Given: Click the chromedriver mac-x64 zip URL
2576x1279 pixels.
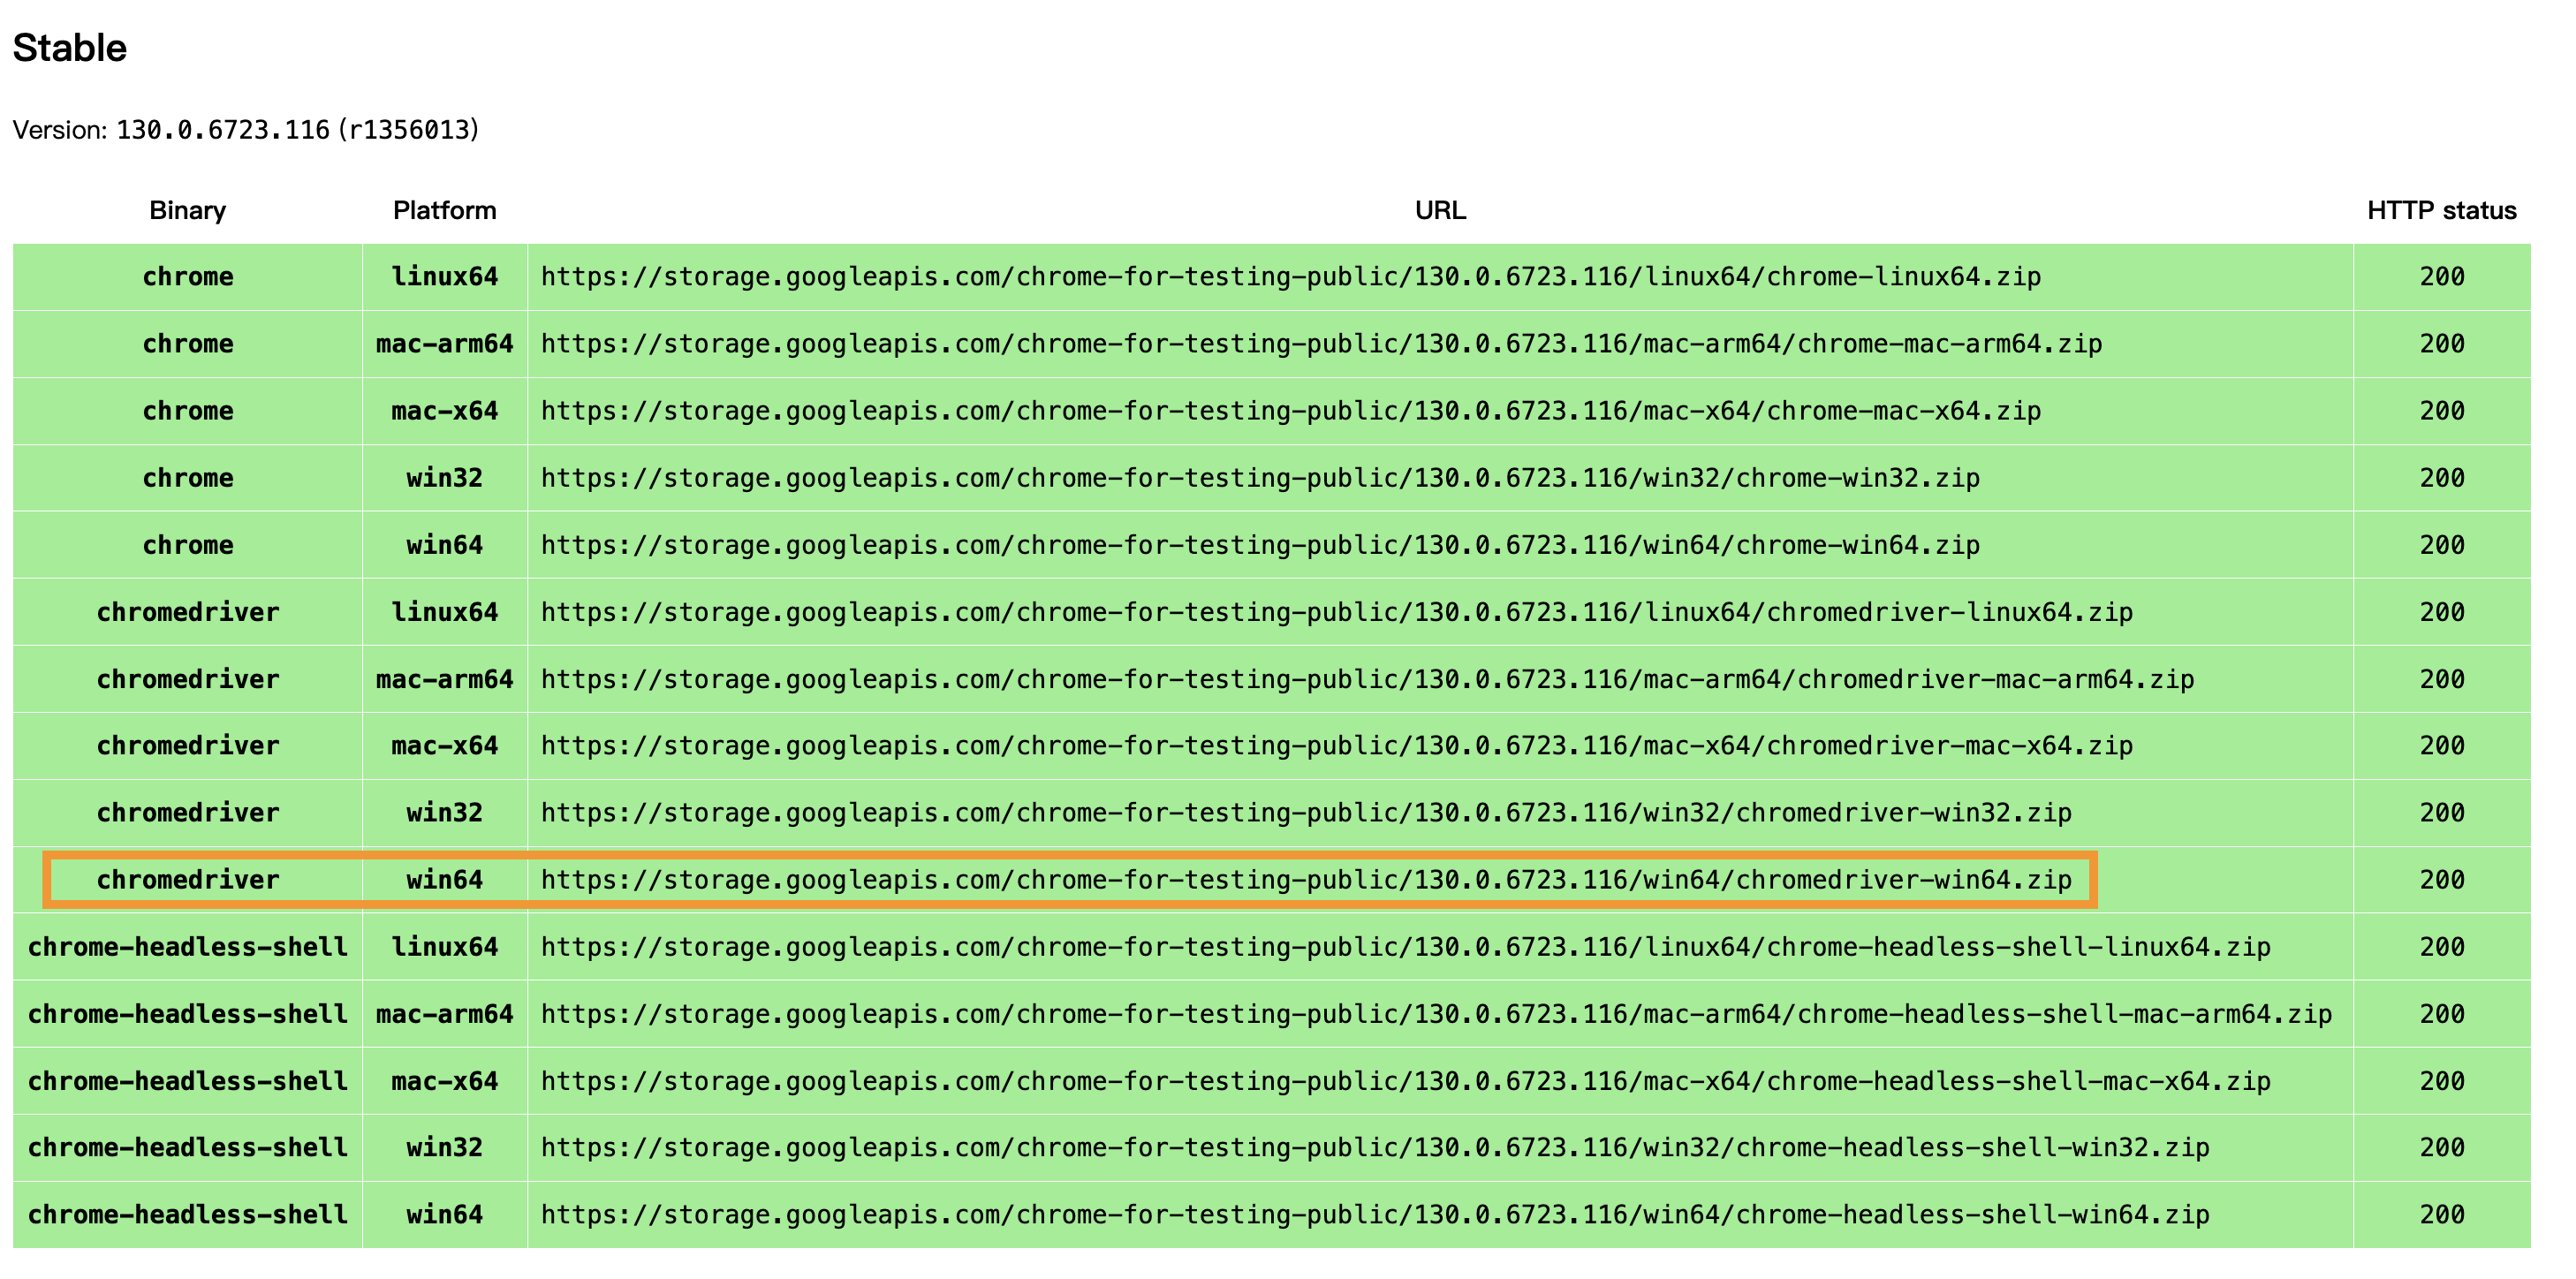Looking at the screenshot, I should point(1336,746).
